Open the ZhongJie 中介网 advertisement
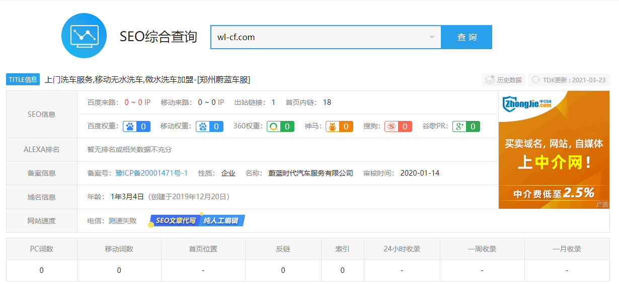This screenshot has width=619, height=284. [x=554, y=150]
